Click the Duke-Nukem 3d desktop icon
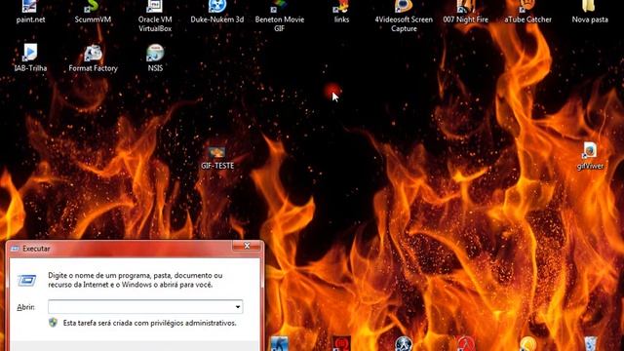 pyautogui.click(x=216, y=13)
